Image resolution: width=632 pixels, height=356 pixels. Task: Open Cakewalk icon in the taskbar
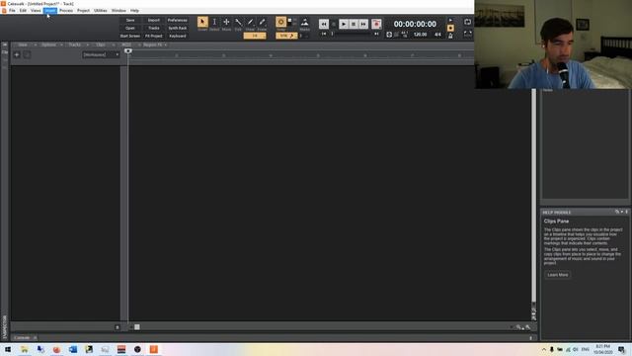pyautogui.click(x=154, y=349)
